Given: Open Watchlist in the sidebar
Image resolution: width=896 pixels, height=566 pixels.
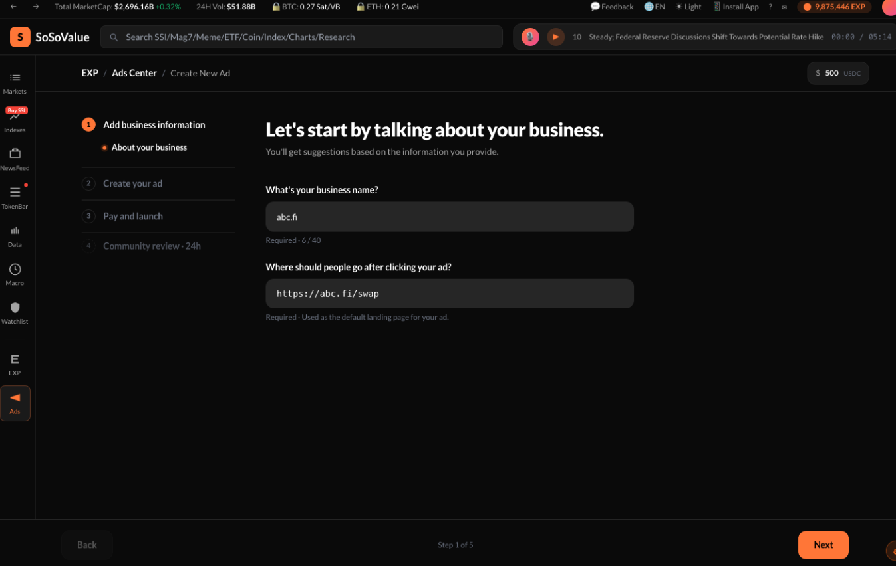Looking at the screenshot, I should tap(15, 313).
